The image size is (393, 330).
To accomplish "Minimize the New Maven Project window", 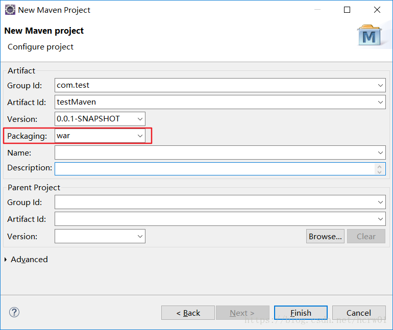I will coord(317,10).
